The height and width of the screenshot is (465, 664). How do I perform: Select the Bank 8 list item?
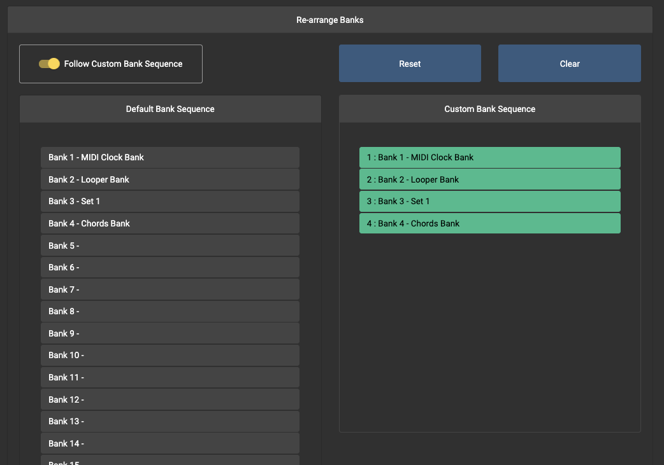click(x=170, y=311)
